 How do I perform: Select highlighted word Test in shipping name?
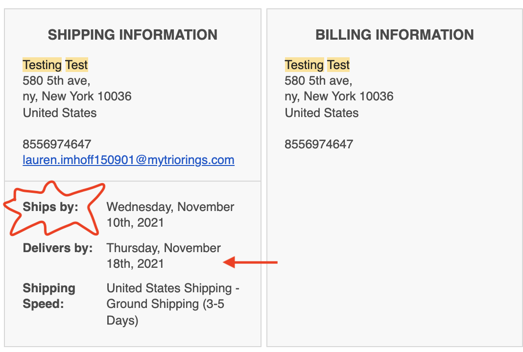click(76, 65)
